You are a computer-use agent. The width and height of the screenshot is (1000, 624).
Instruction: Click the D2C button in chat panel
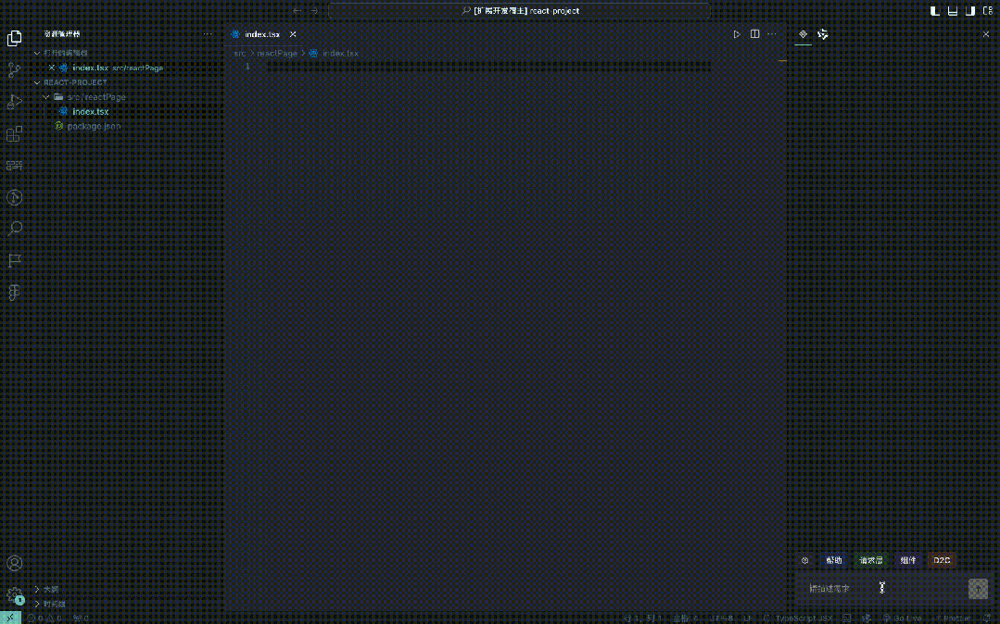click(x=942, y=561)
